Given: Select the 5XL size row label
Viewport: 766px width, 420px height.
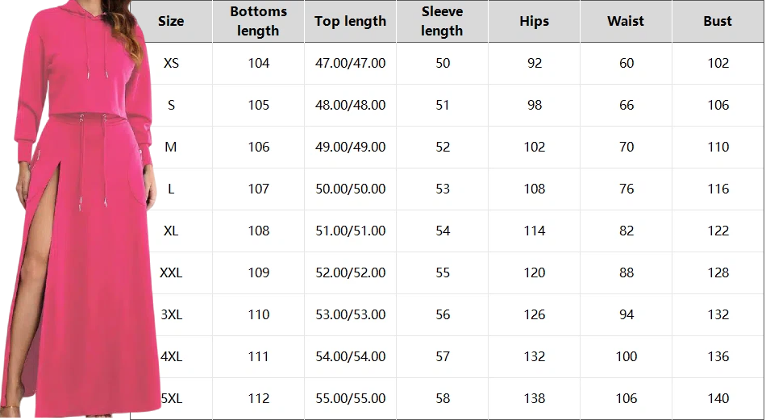Looking at the screenshot, I should pos(171,398).
